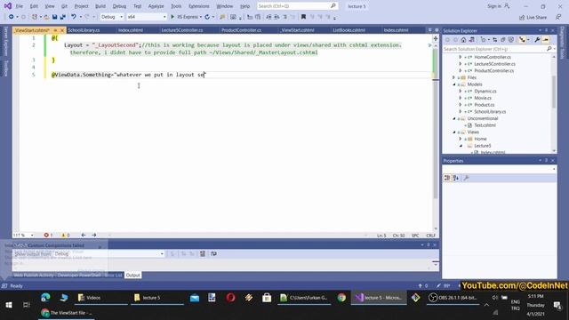569x320 pixels.
Task: Select Test.cshtml in Solution Explorer
Action: tap(485, 125)
